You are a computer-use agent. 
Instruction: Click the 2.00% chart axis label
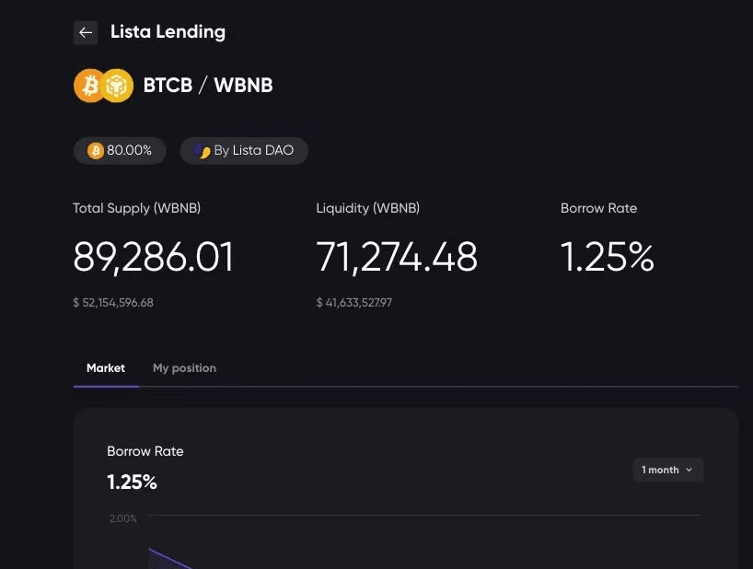pos(123,518)
